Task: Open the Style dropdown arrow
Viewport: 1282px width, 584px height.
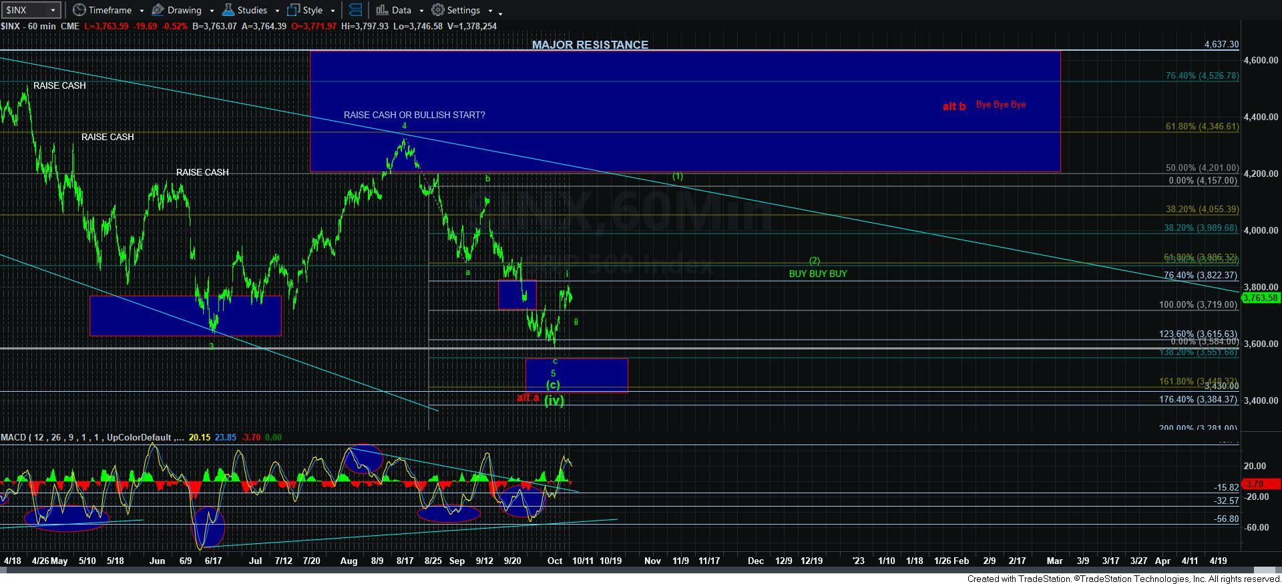Action: click(x=333, y=11)
